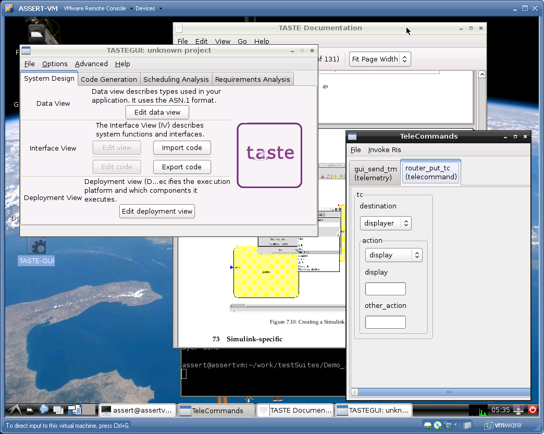Click VMware hard disk status icon
This screenshot has width=544, height=434.
tap(427, 425)
